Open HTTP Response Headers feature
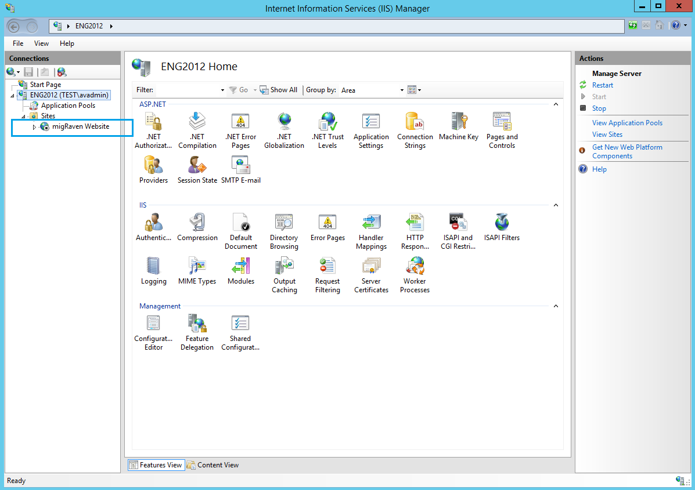Image resolution: width=695 pixels, height=490 pixels. (415, 231)
